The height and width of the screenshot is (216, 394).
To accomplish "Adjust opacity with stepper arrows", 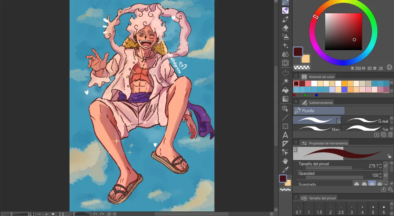I will (x=380, y=175).
